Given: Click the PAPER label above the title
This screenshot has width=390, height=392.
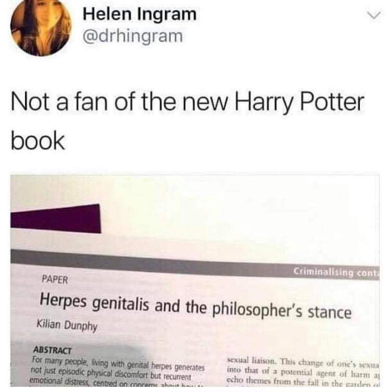Looking at the screenshot, I should (x=55, y=279).
